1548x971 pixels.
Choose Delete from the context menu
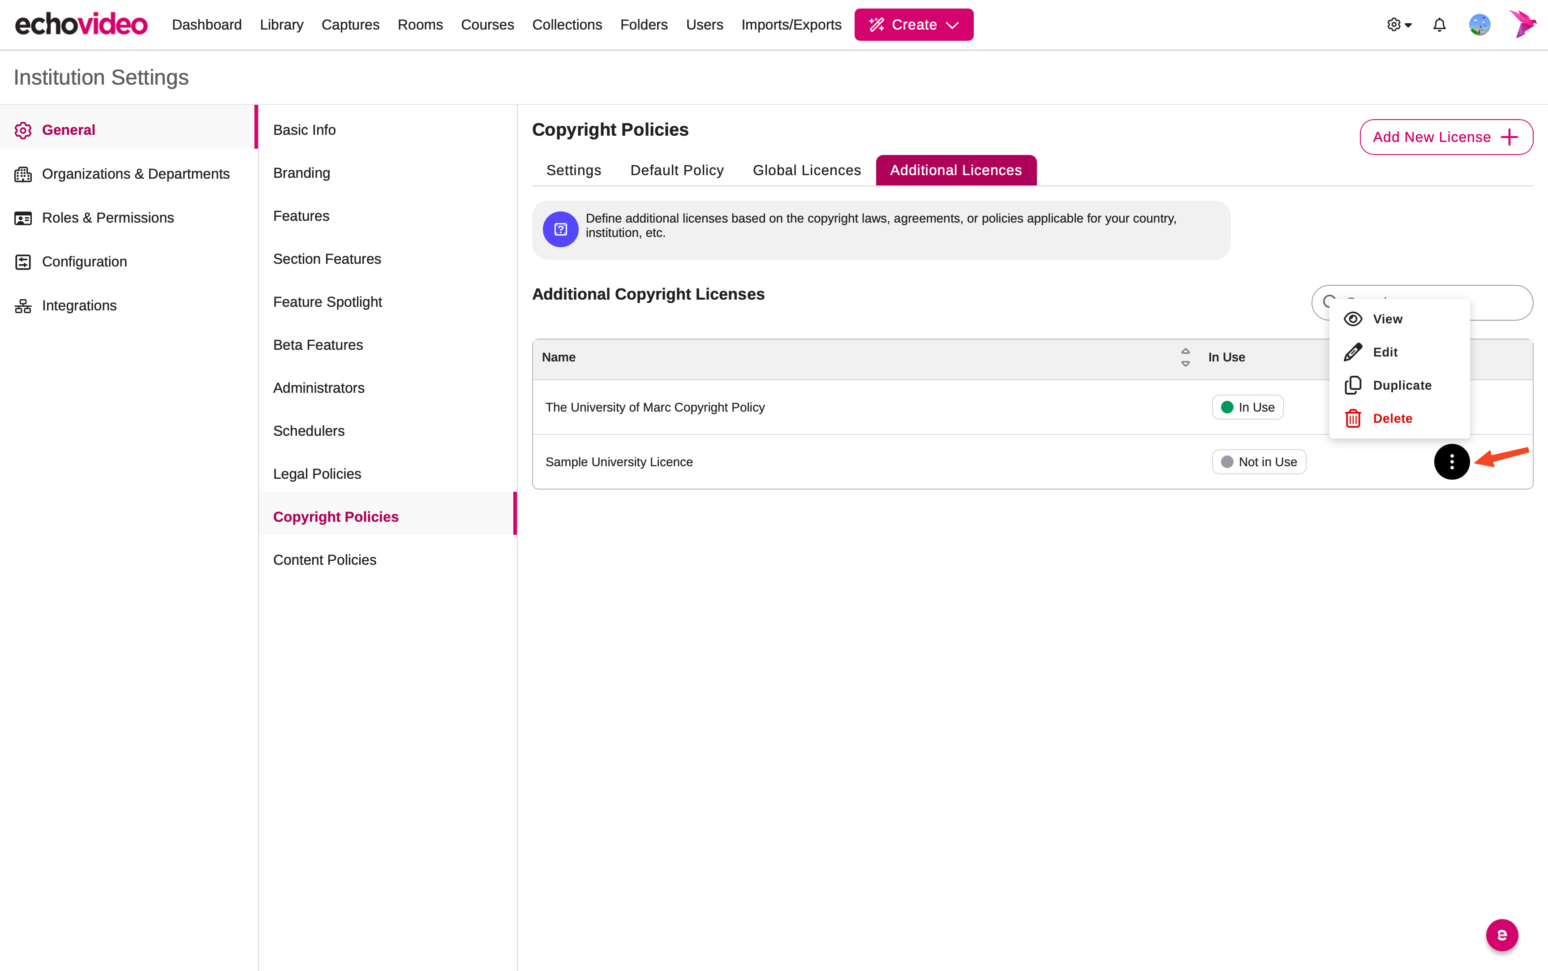(x=1399, y=419)
